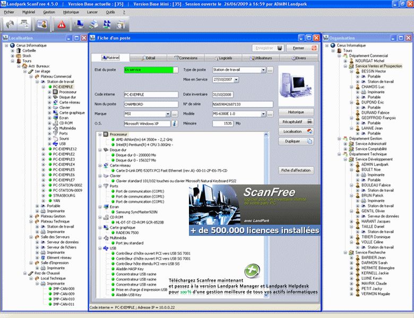Click the USB icon in the component list

(106, 248)
